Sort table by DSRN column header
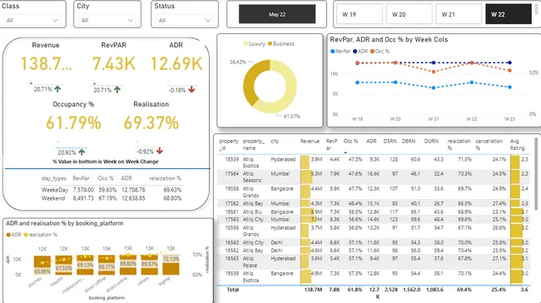The width and height of the screenshot is (541, 303). tap(390, 142)
